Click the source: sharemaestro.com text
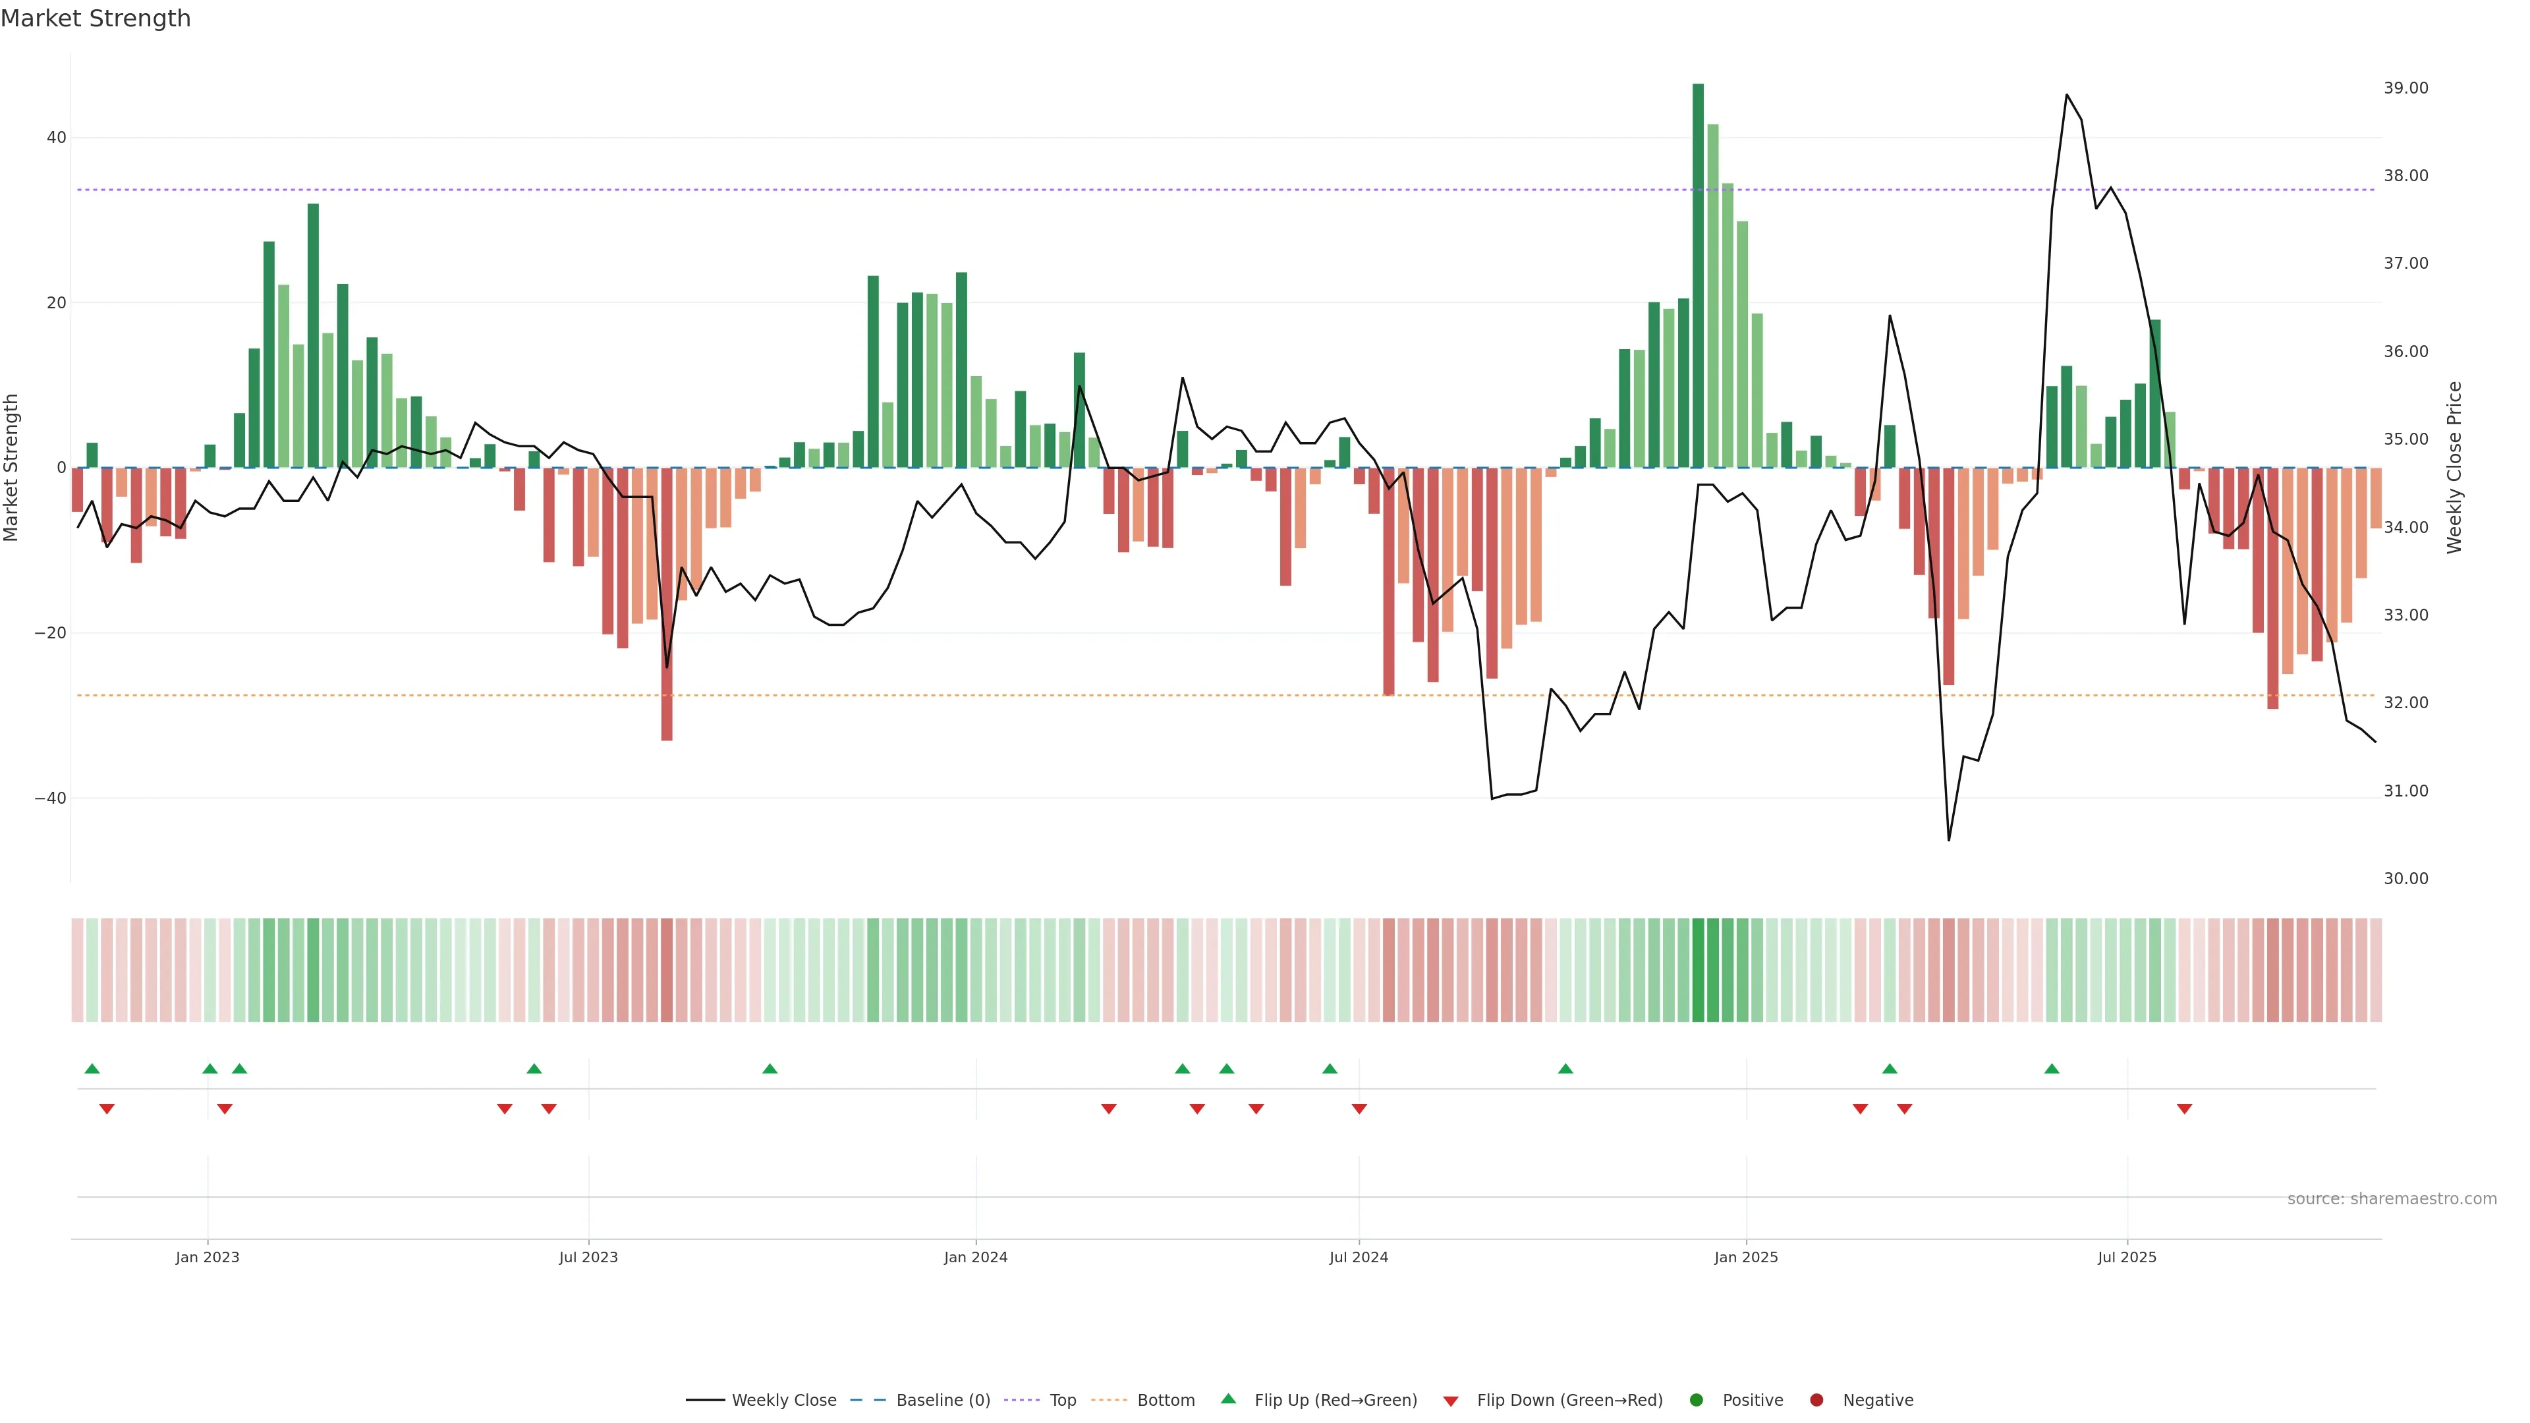 [x=2392, y=1199]
